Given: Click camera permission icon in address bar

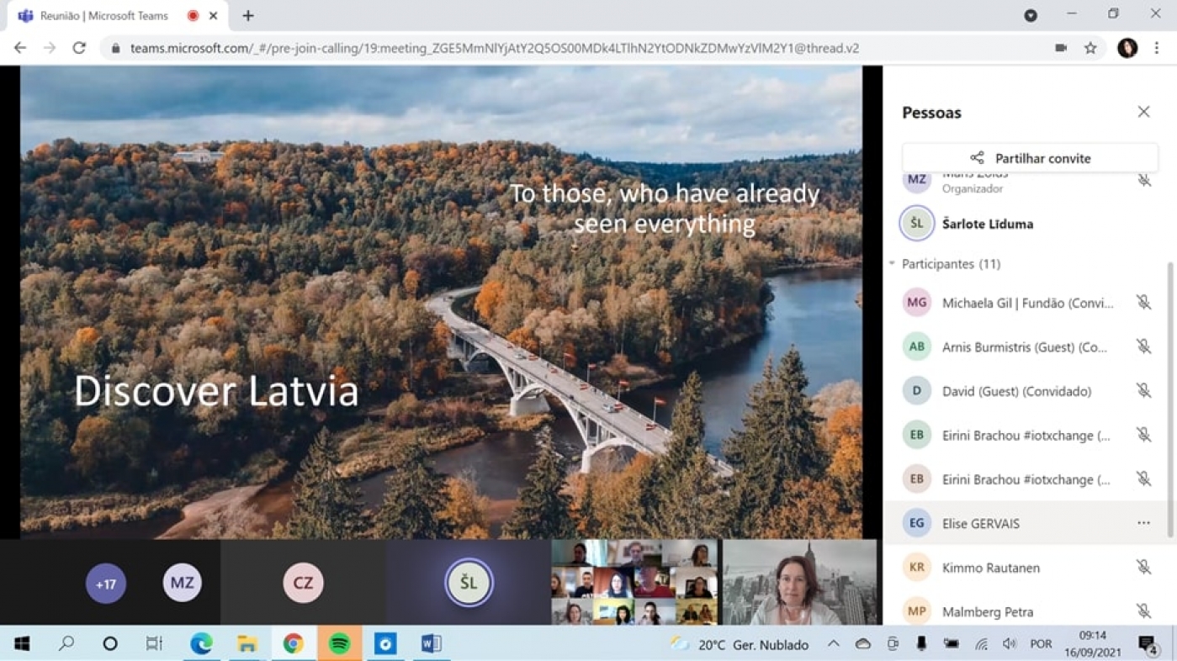Looking at the screenshot, I should tap(1061, 48).
